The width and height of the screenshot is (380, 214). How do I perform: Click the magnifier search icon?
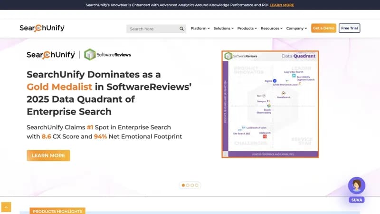181,29
